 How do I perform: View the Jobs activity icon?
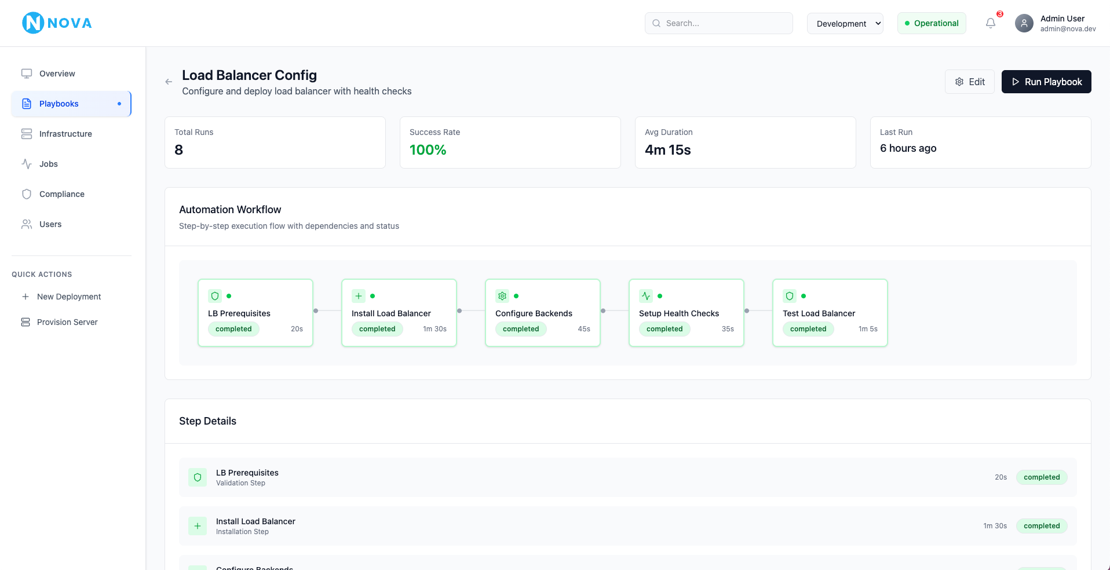(27, 164)
